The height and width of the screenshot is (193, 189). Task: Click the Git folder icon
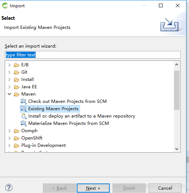(x=17, y=72)
